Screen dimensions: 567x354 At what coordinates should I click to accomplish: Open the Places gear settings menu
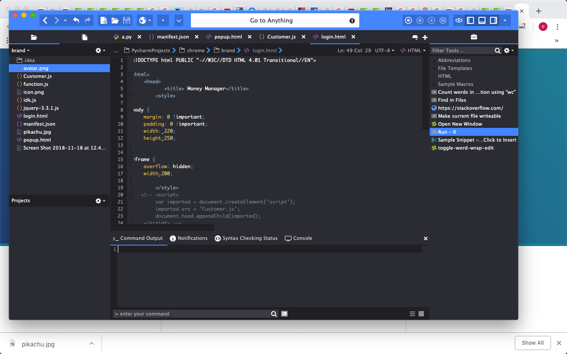[x=101, y=50]
